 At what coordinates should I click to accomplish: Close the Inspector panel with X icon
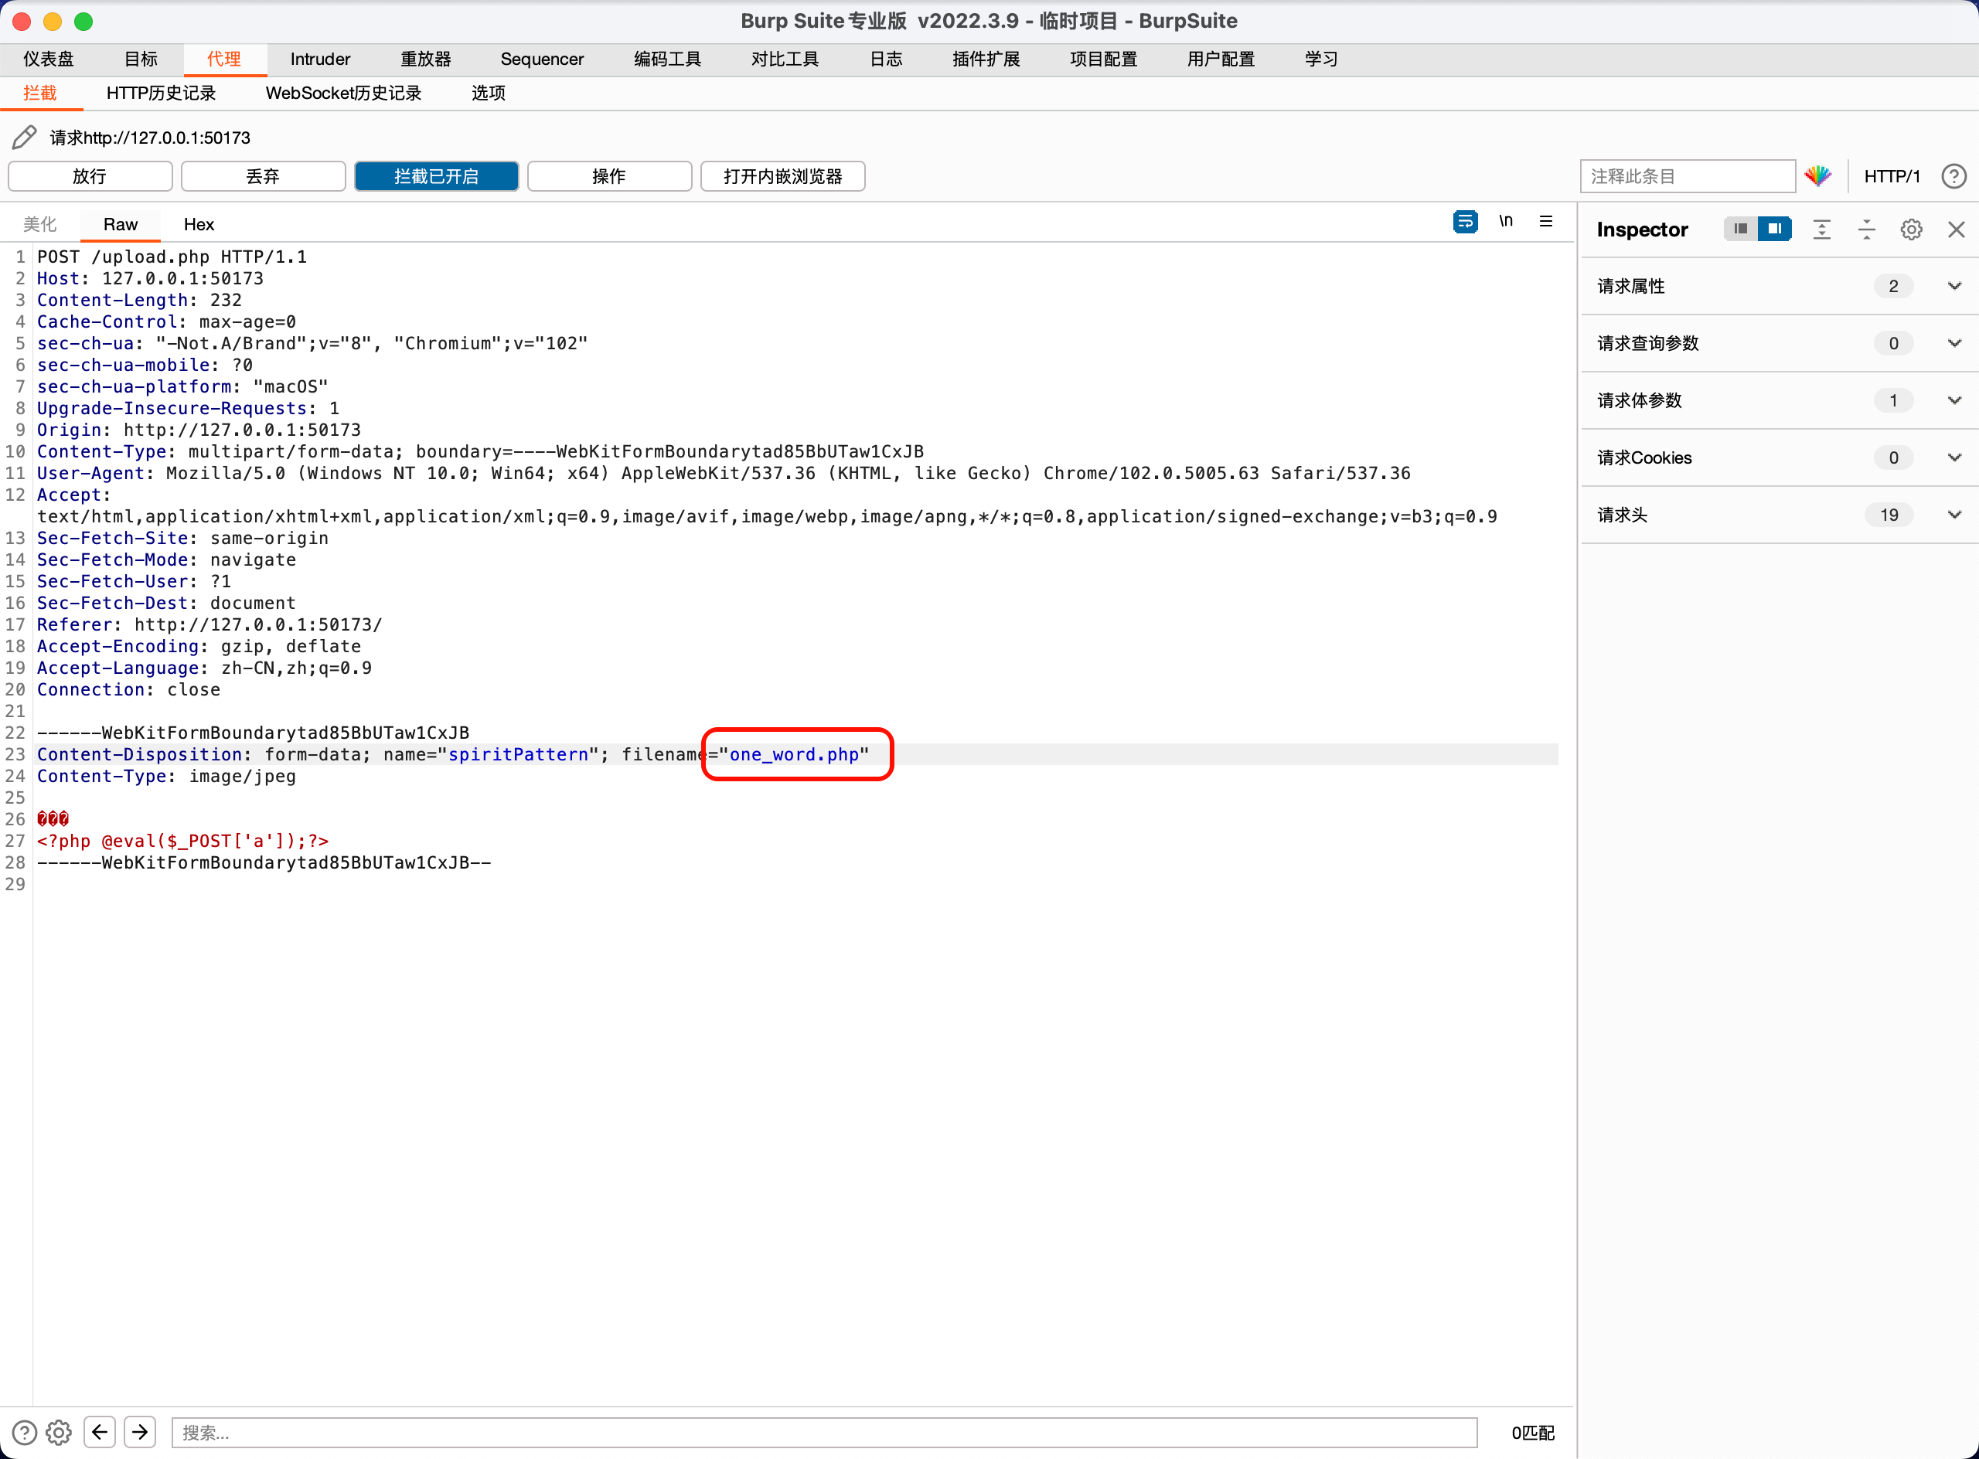click(x=1956, y=229)
